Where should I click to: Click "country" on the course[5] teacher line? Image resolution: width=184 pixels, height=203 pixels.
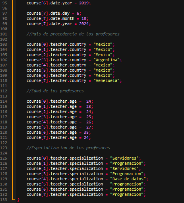click(x=78, y=70)
